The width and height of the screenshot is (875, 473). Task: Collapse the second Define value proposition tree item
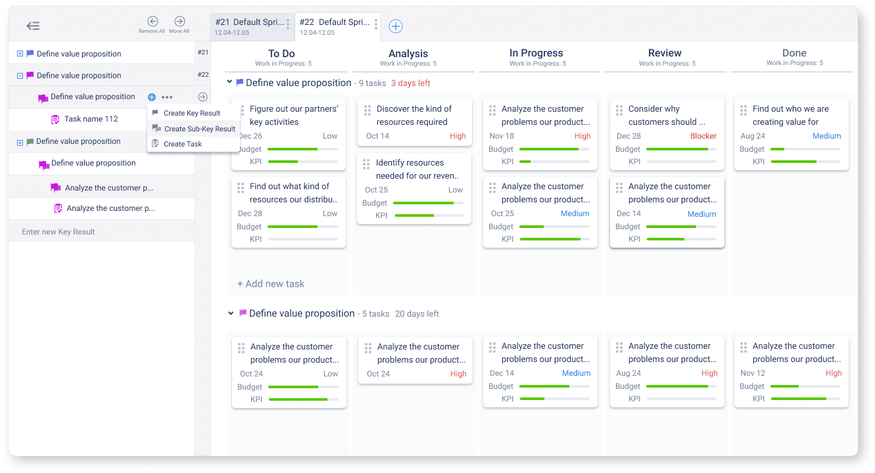click(x=20, y=76)
